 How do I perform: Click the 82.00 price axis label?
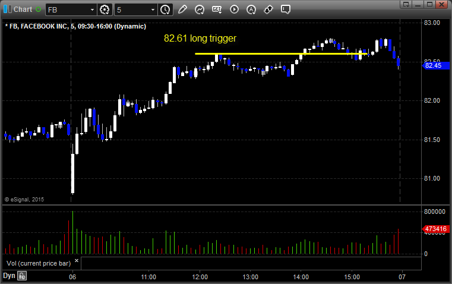coord(432,100)
